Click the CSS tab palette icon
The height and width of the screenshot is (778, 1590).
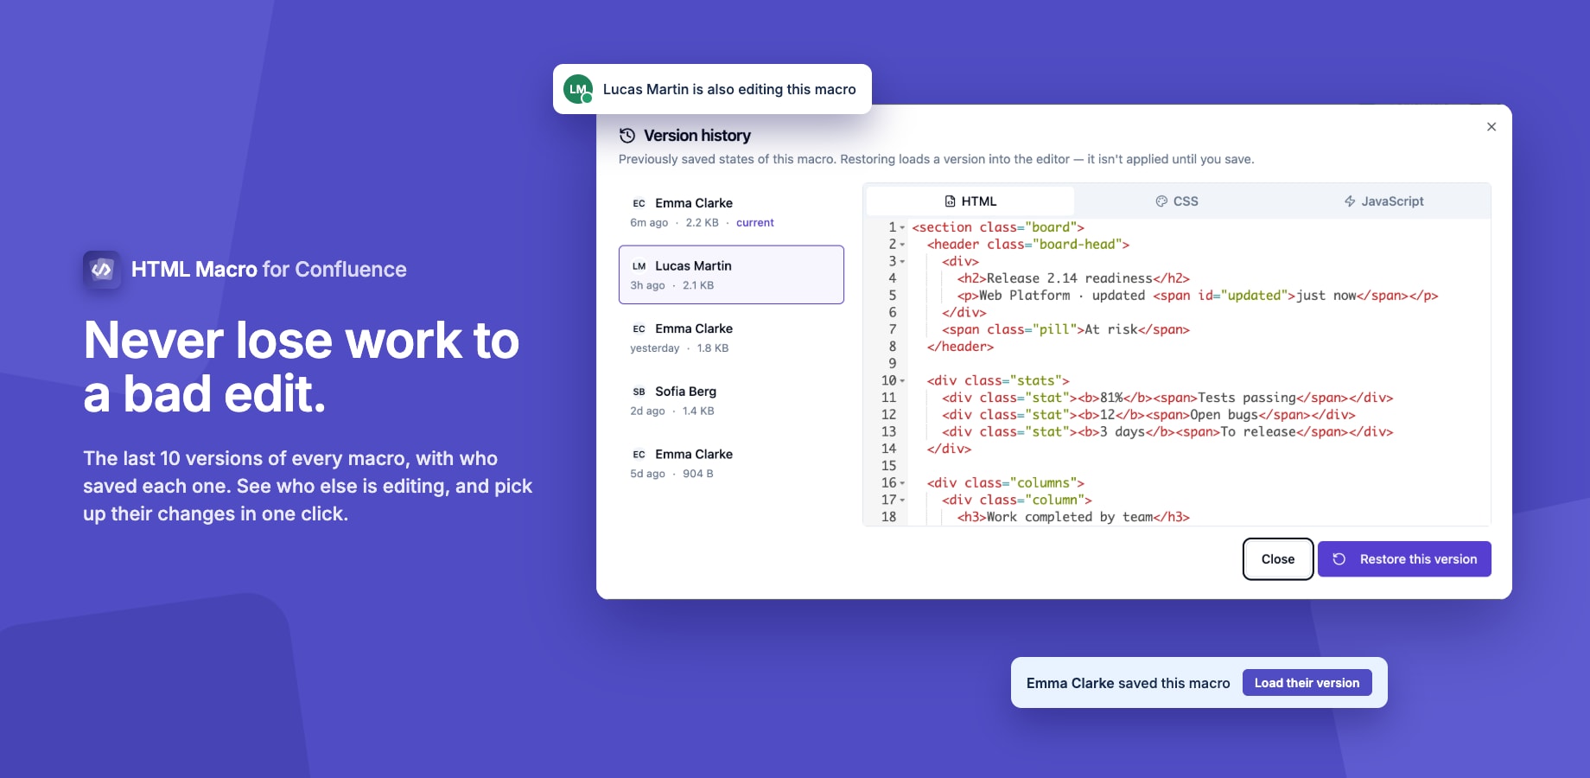(1161, 201)
